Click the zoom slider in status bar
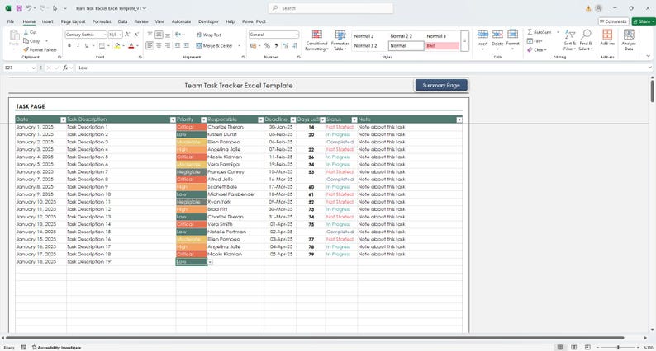 pyautogui.click(x=618, y=347)
